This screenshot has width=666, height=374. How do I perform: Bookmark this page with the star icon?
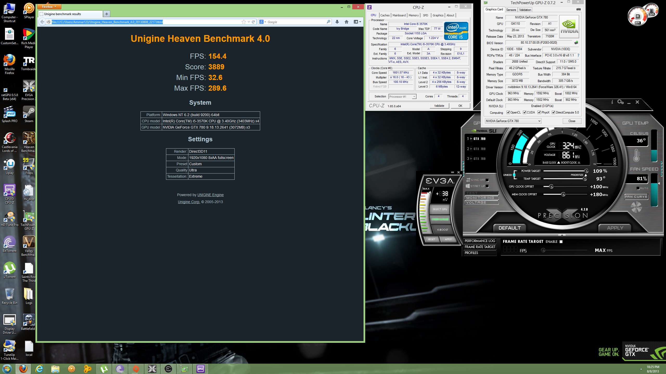point(244,22)
